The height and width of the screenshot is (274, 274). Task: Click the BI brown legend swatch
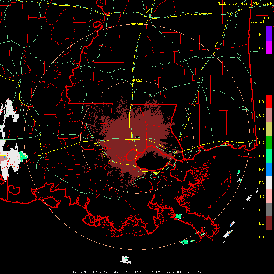pos(269,223)
